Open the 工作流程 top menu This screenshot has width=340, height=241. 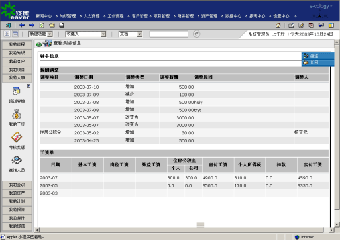[x=115, y=16]
